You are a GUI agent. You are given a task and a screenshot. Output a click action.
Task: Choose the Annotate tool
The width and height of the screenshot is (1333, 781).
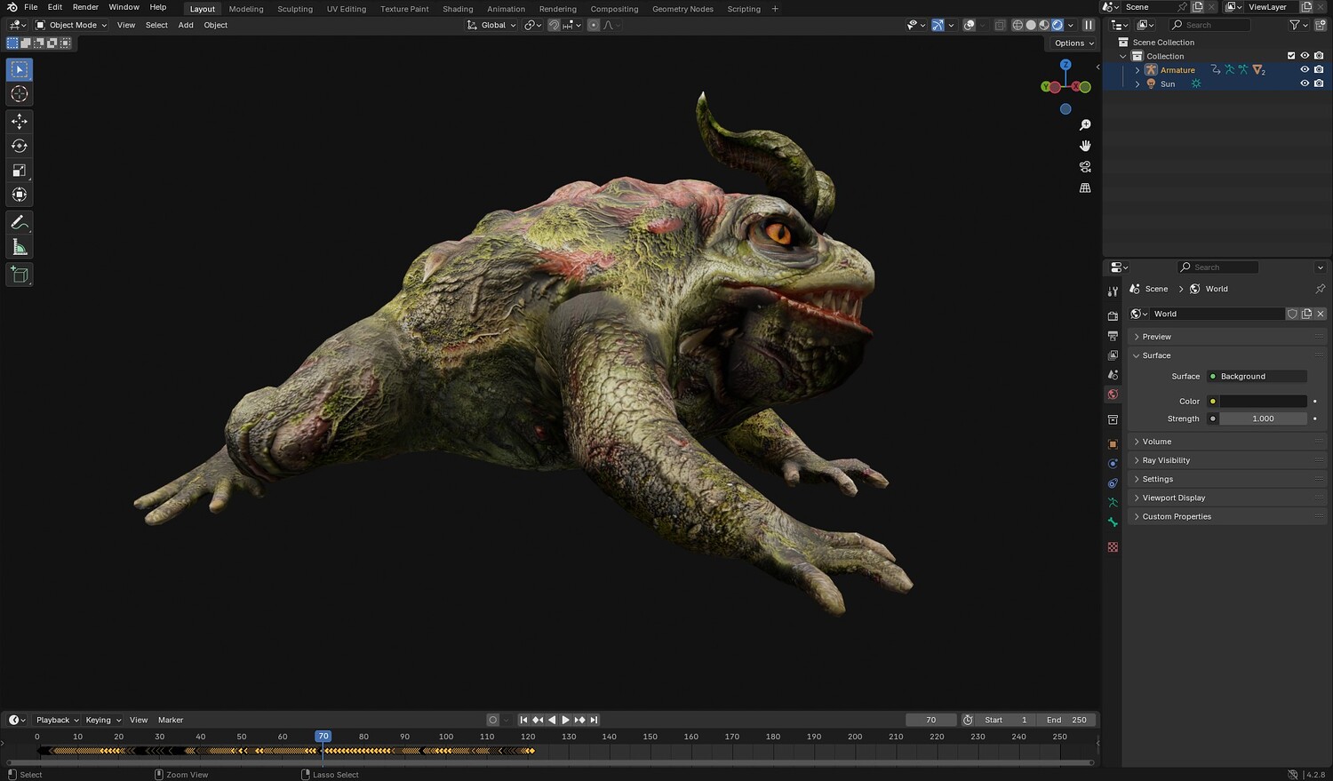20,222
